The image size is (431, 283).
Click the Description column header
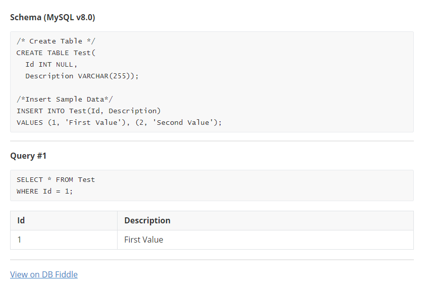147,220
